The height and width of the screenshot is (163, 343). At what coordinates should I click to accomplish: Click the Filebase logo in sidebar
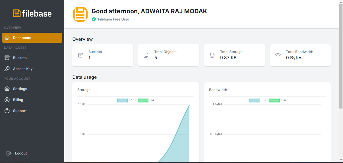click(32, 13)
